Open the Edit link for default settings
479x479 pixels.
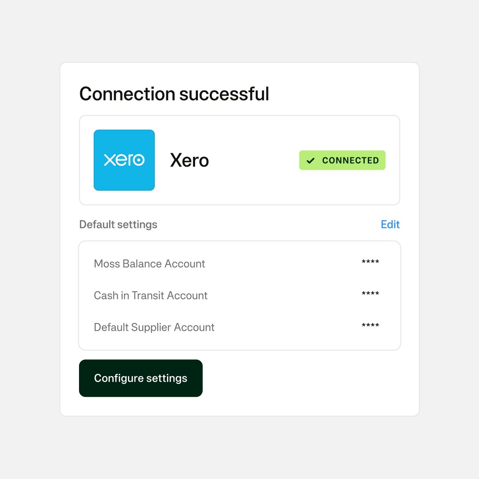(390, 224)
